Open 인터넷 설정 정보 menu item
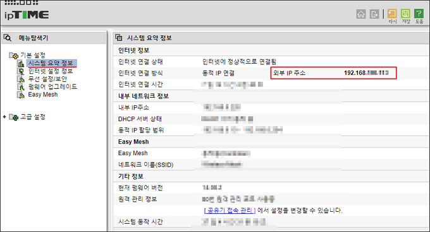430x232 pixels. point(51,71)
